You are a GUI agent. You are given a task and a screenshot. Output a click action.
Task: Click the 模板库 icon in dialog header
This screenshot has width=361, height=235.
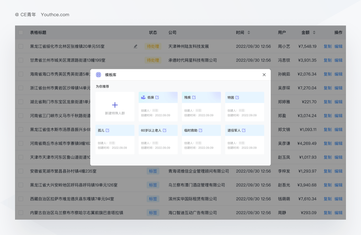pos(98,74)
